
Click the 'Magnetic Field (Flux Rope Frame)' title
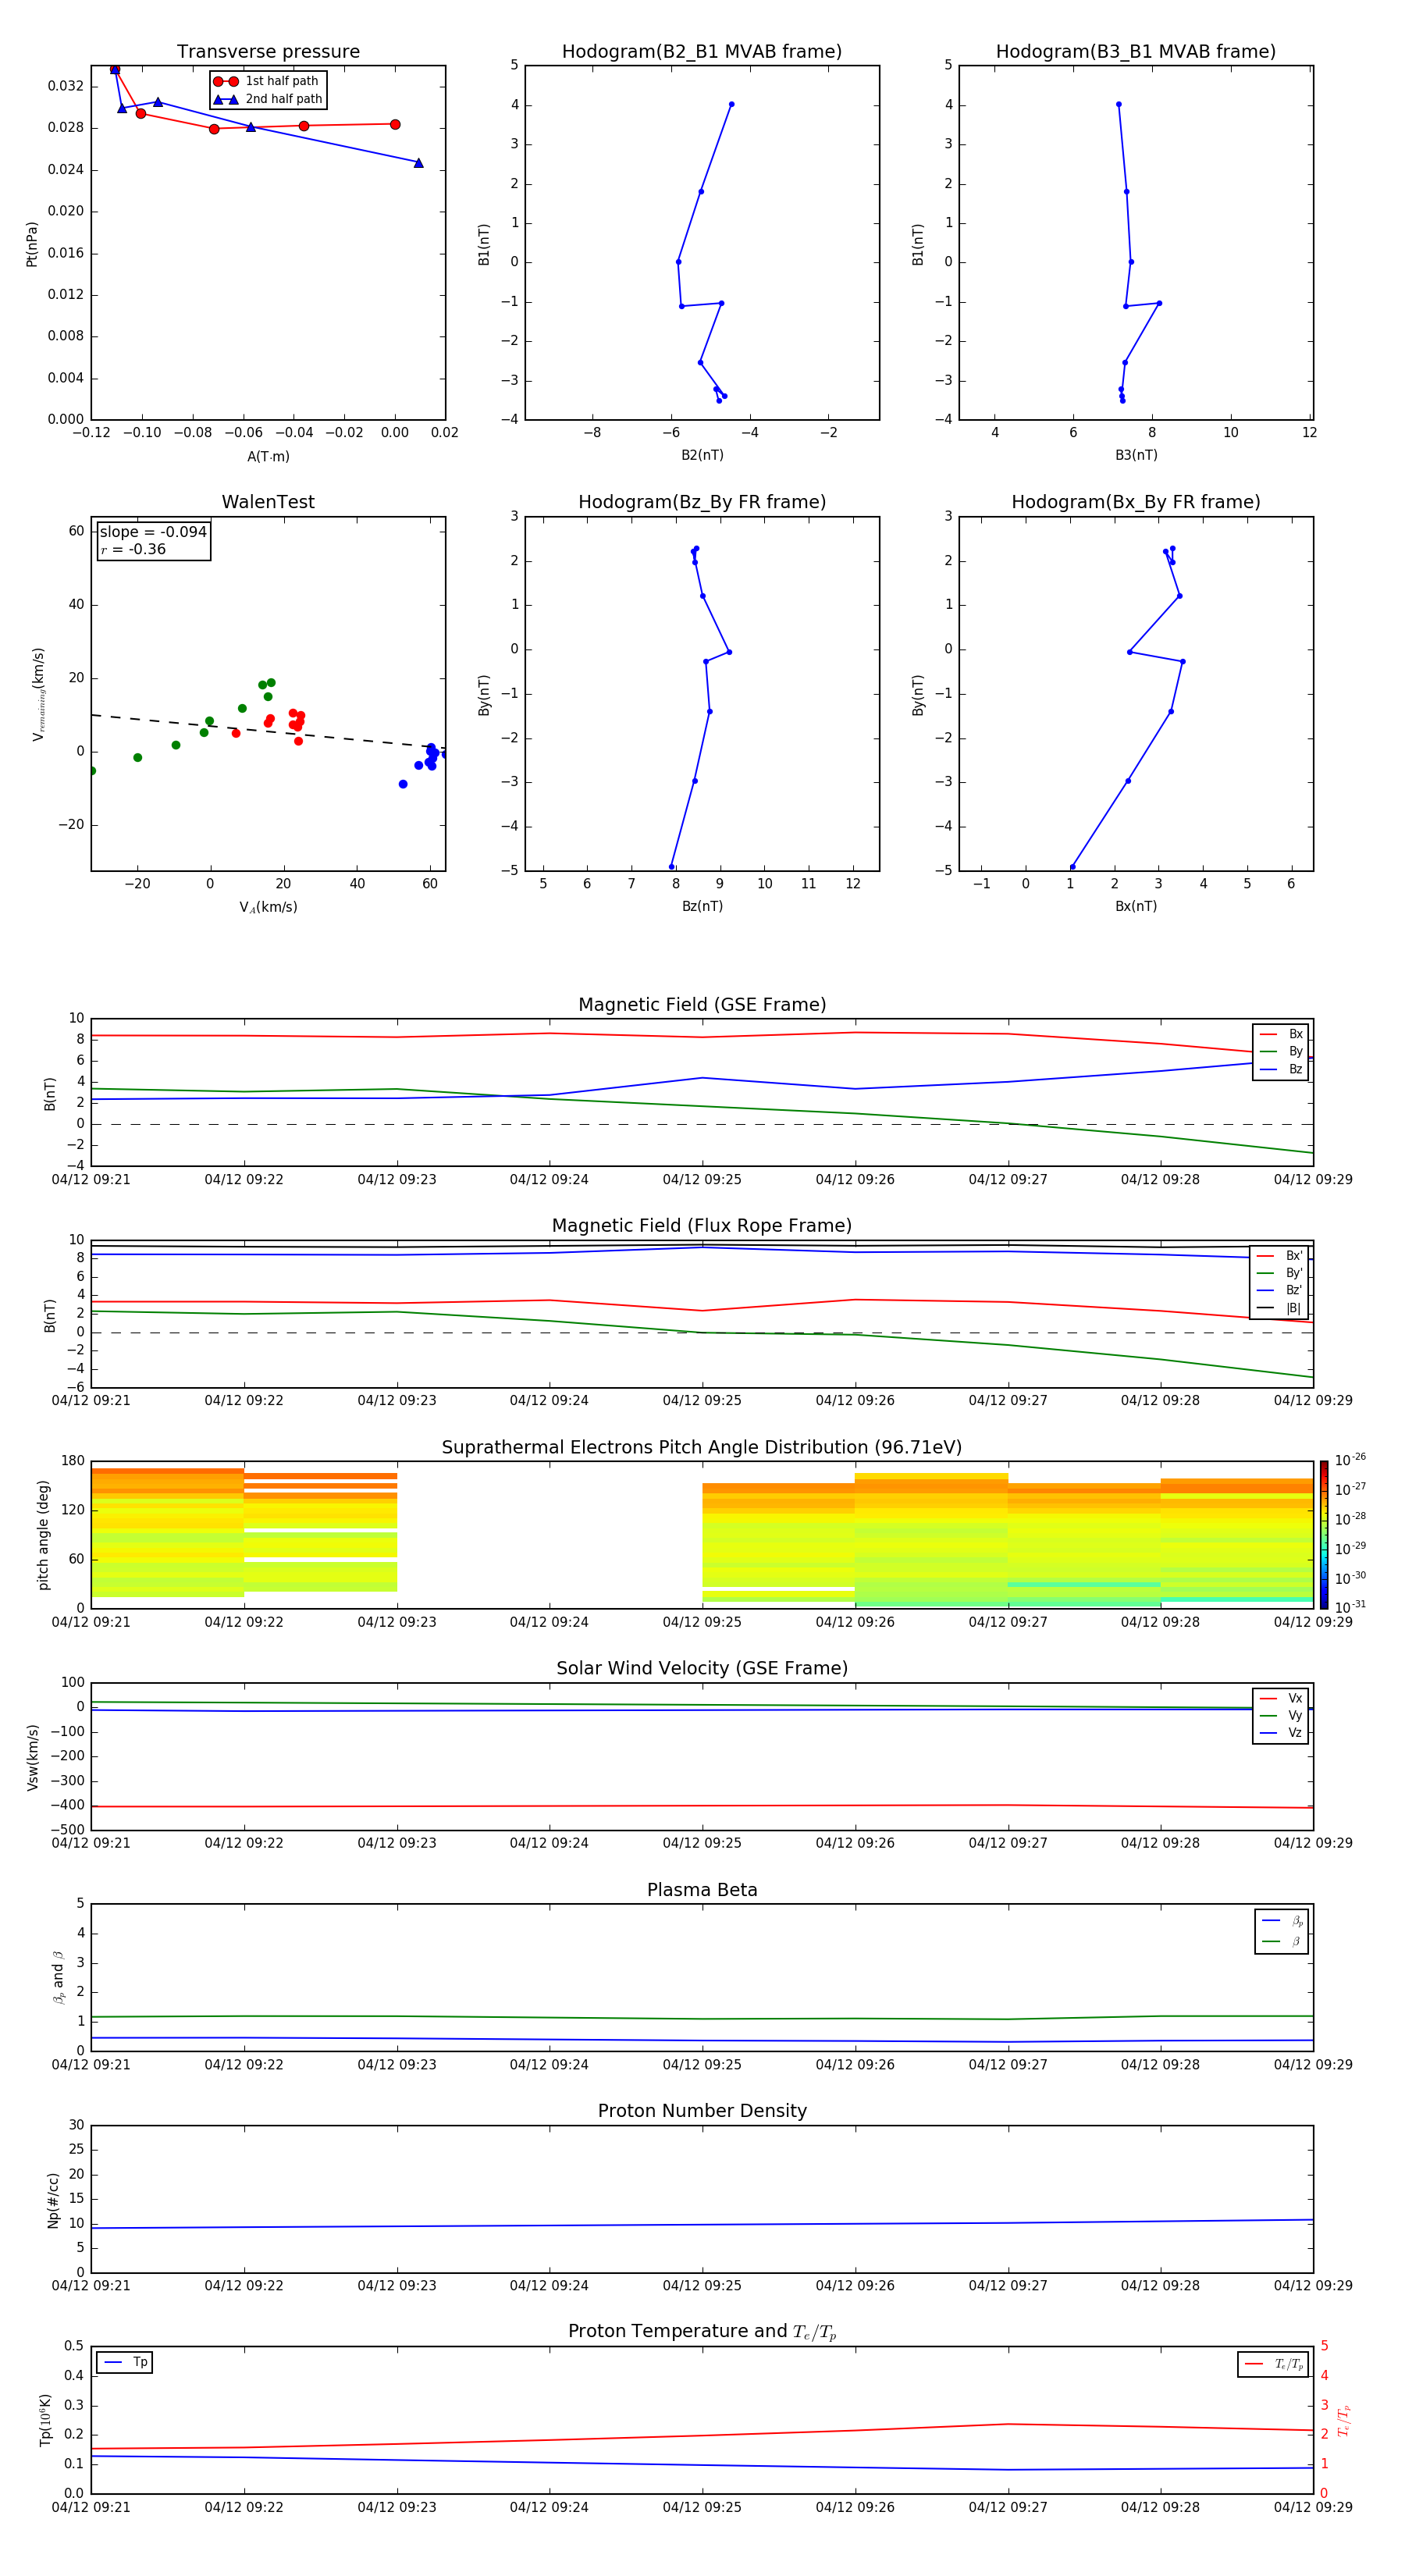(x=702, y=1225)
